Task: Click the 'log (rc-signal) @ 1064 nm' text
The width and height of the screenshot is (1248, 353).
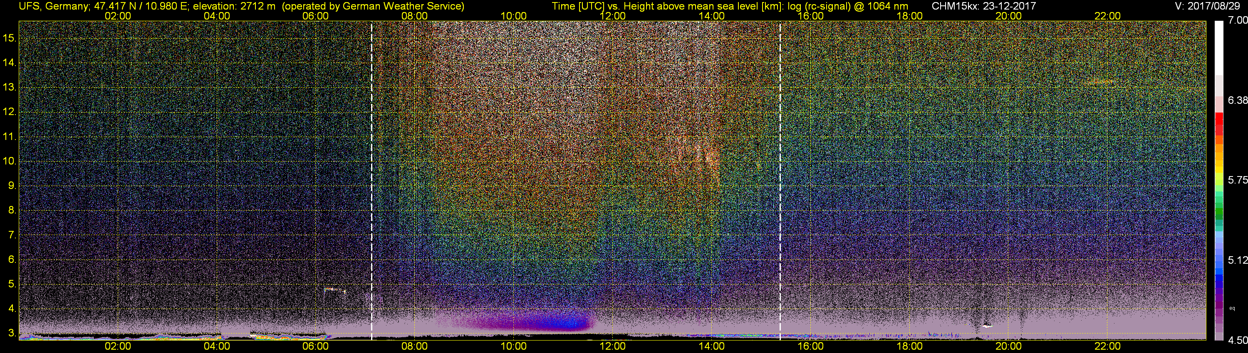Action: coord(848,6)
